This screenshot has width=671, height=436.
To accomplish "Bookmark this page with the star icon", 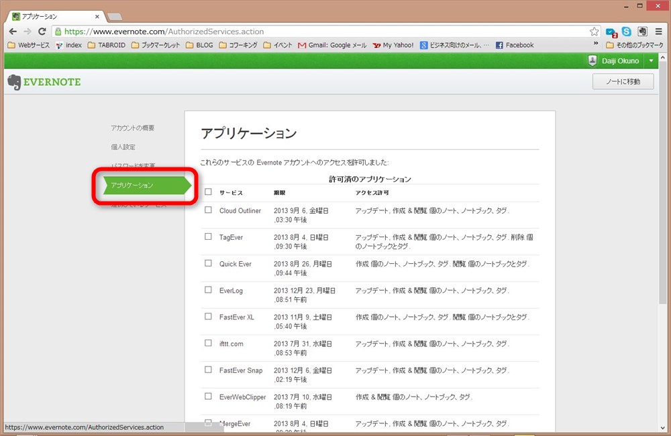I will (594, 31).
